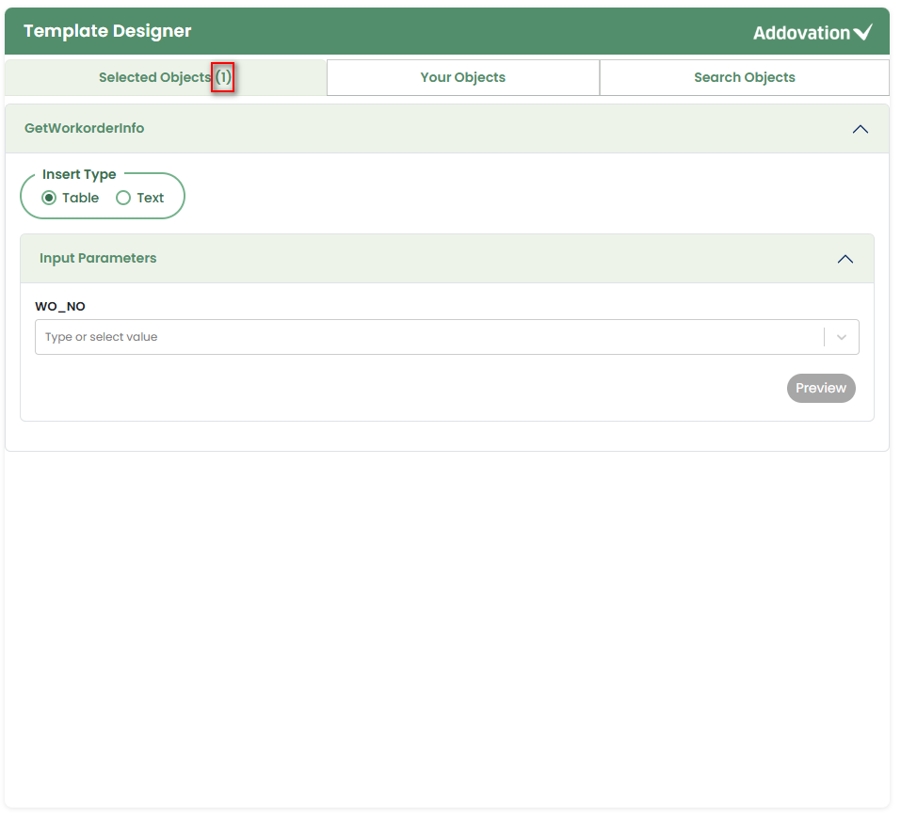This screenshot has width=901, height=817.
Task: Click the Template Designer header title
Action: [107, 31]
